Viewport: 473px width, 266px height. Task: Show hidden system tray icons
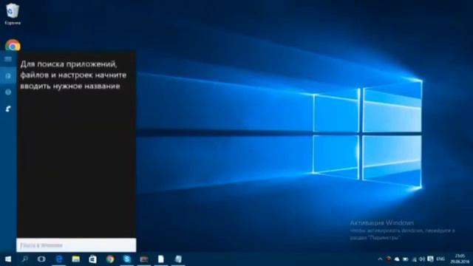[x=380, y=259]
